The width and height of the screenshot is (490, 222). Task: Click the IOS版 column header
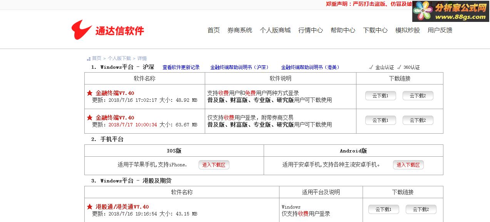[x=174, y=151]
